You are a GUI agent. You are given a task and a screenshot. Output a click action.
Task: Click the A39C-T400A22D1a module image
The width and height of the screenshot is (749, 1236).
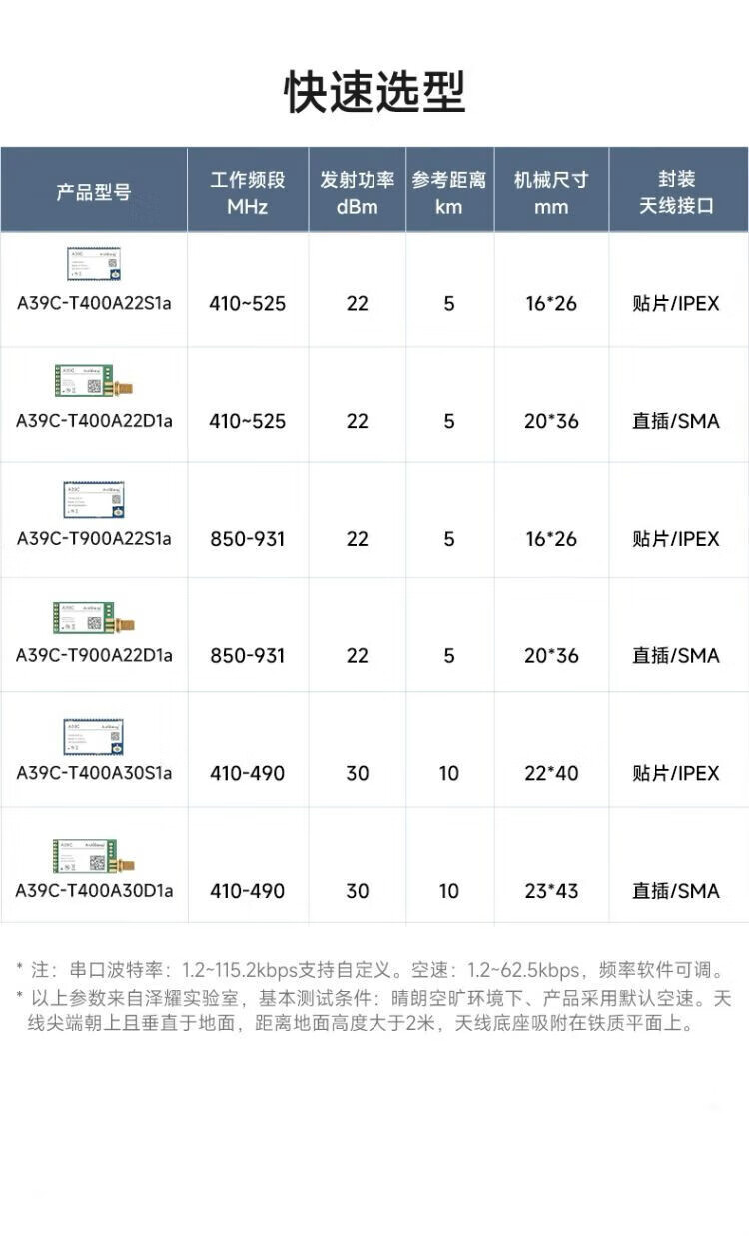pos(94,382)
